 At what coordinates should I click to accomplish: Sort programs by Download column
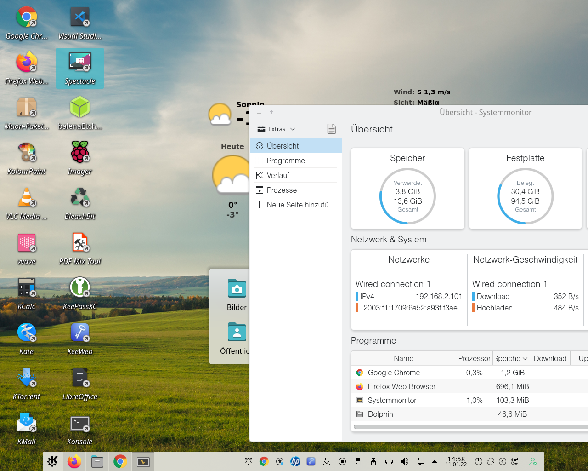[550, 358]
